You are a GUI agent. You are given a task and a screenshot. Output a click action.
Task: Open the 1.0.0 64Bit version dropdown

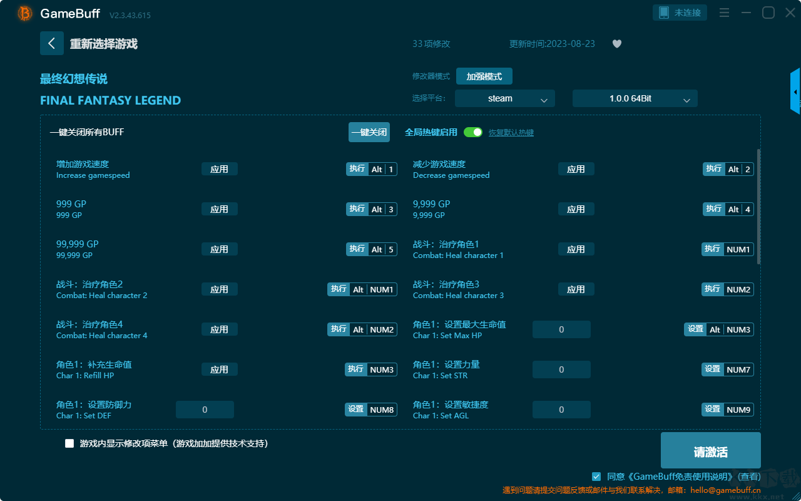[x=635, y=98]
